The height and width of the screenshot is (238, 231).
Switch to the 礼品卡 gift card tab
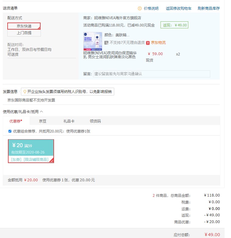point(69,121)
